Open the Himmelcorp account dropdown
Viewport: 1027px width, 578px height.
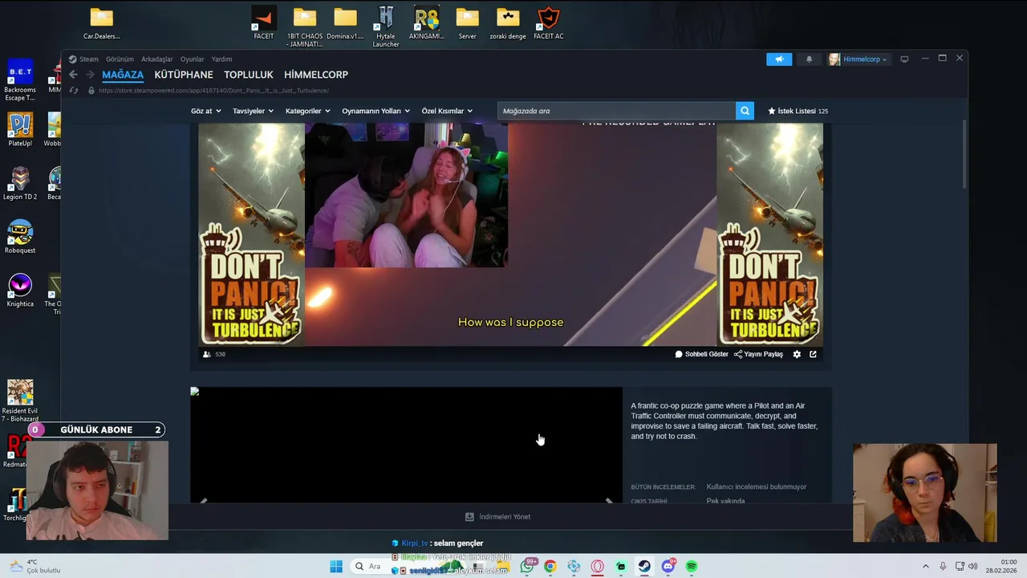(859, 59)
